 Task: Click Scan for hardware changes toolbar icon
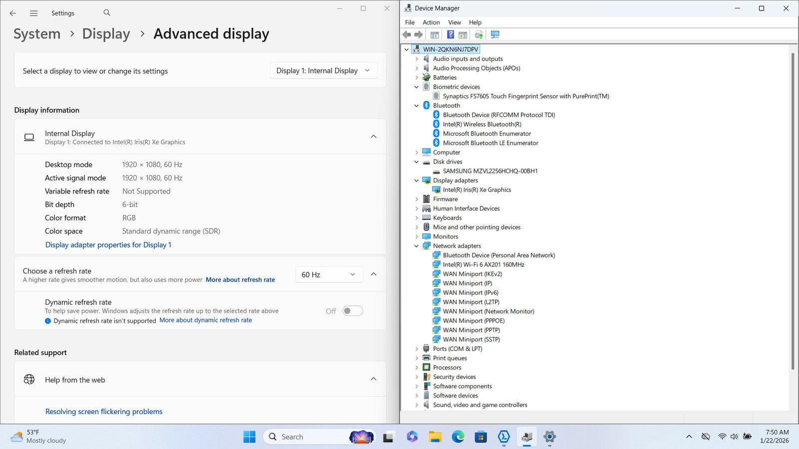pos(495,34)
